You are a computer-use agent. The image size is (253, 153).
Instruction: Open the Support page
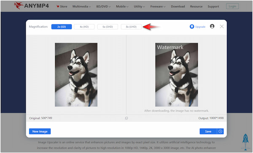point(213,6)
